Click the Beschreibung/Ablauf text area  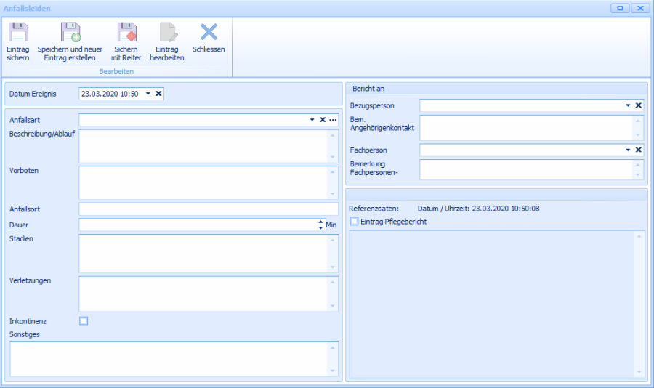[x=203, y=146]
